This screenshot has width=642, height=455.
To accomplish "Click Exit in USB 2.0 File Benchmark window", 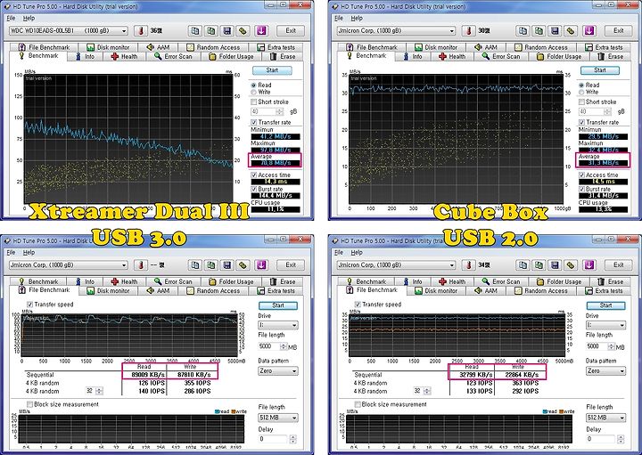I will click(x=619, y=265).
